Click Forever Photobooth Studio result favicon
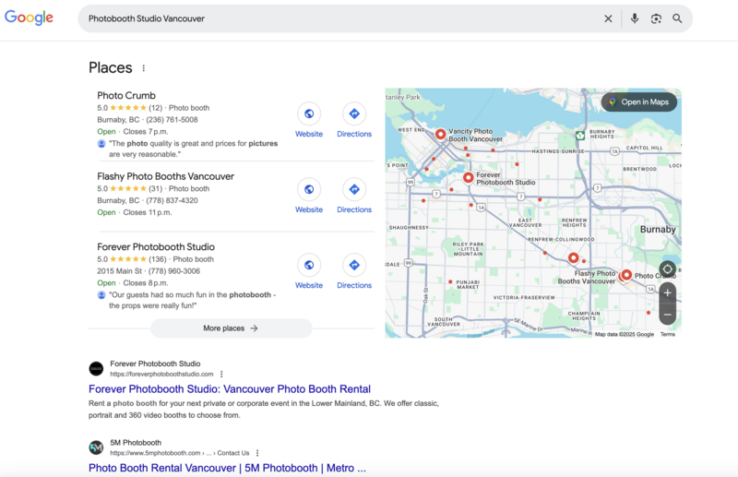738x477 pixels. pos(96,369)
